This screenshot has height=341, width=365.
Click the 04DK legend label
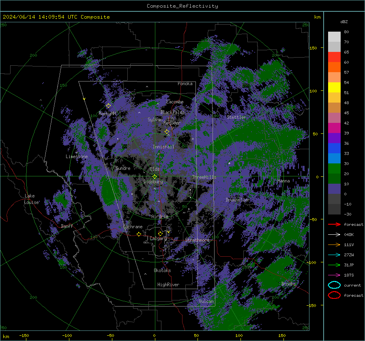(x=349, y=235)
